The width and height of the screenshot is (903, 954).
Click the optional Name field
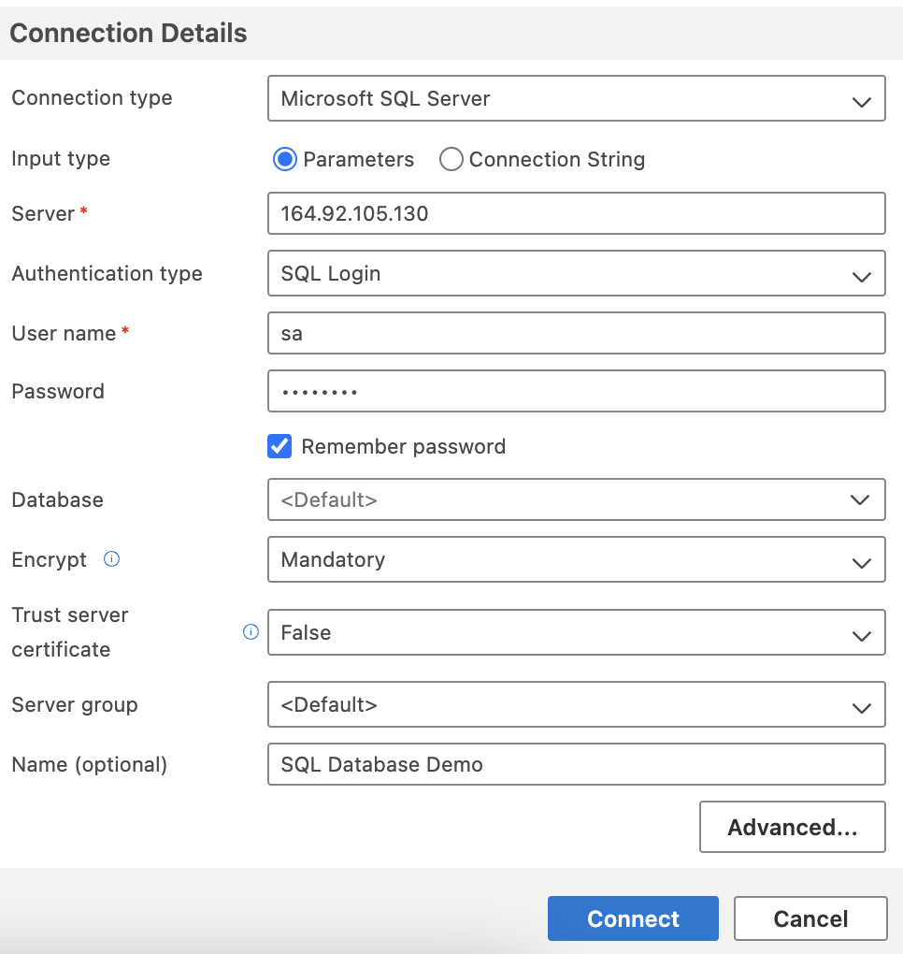576,764
